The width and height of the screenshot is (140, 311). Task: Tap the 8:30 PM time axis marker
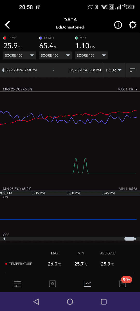[74, 193]
